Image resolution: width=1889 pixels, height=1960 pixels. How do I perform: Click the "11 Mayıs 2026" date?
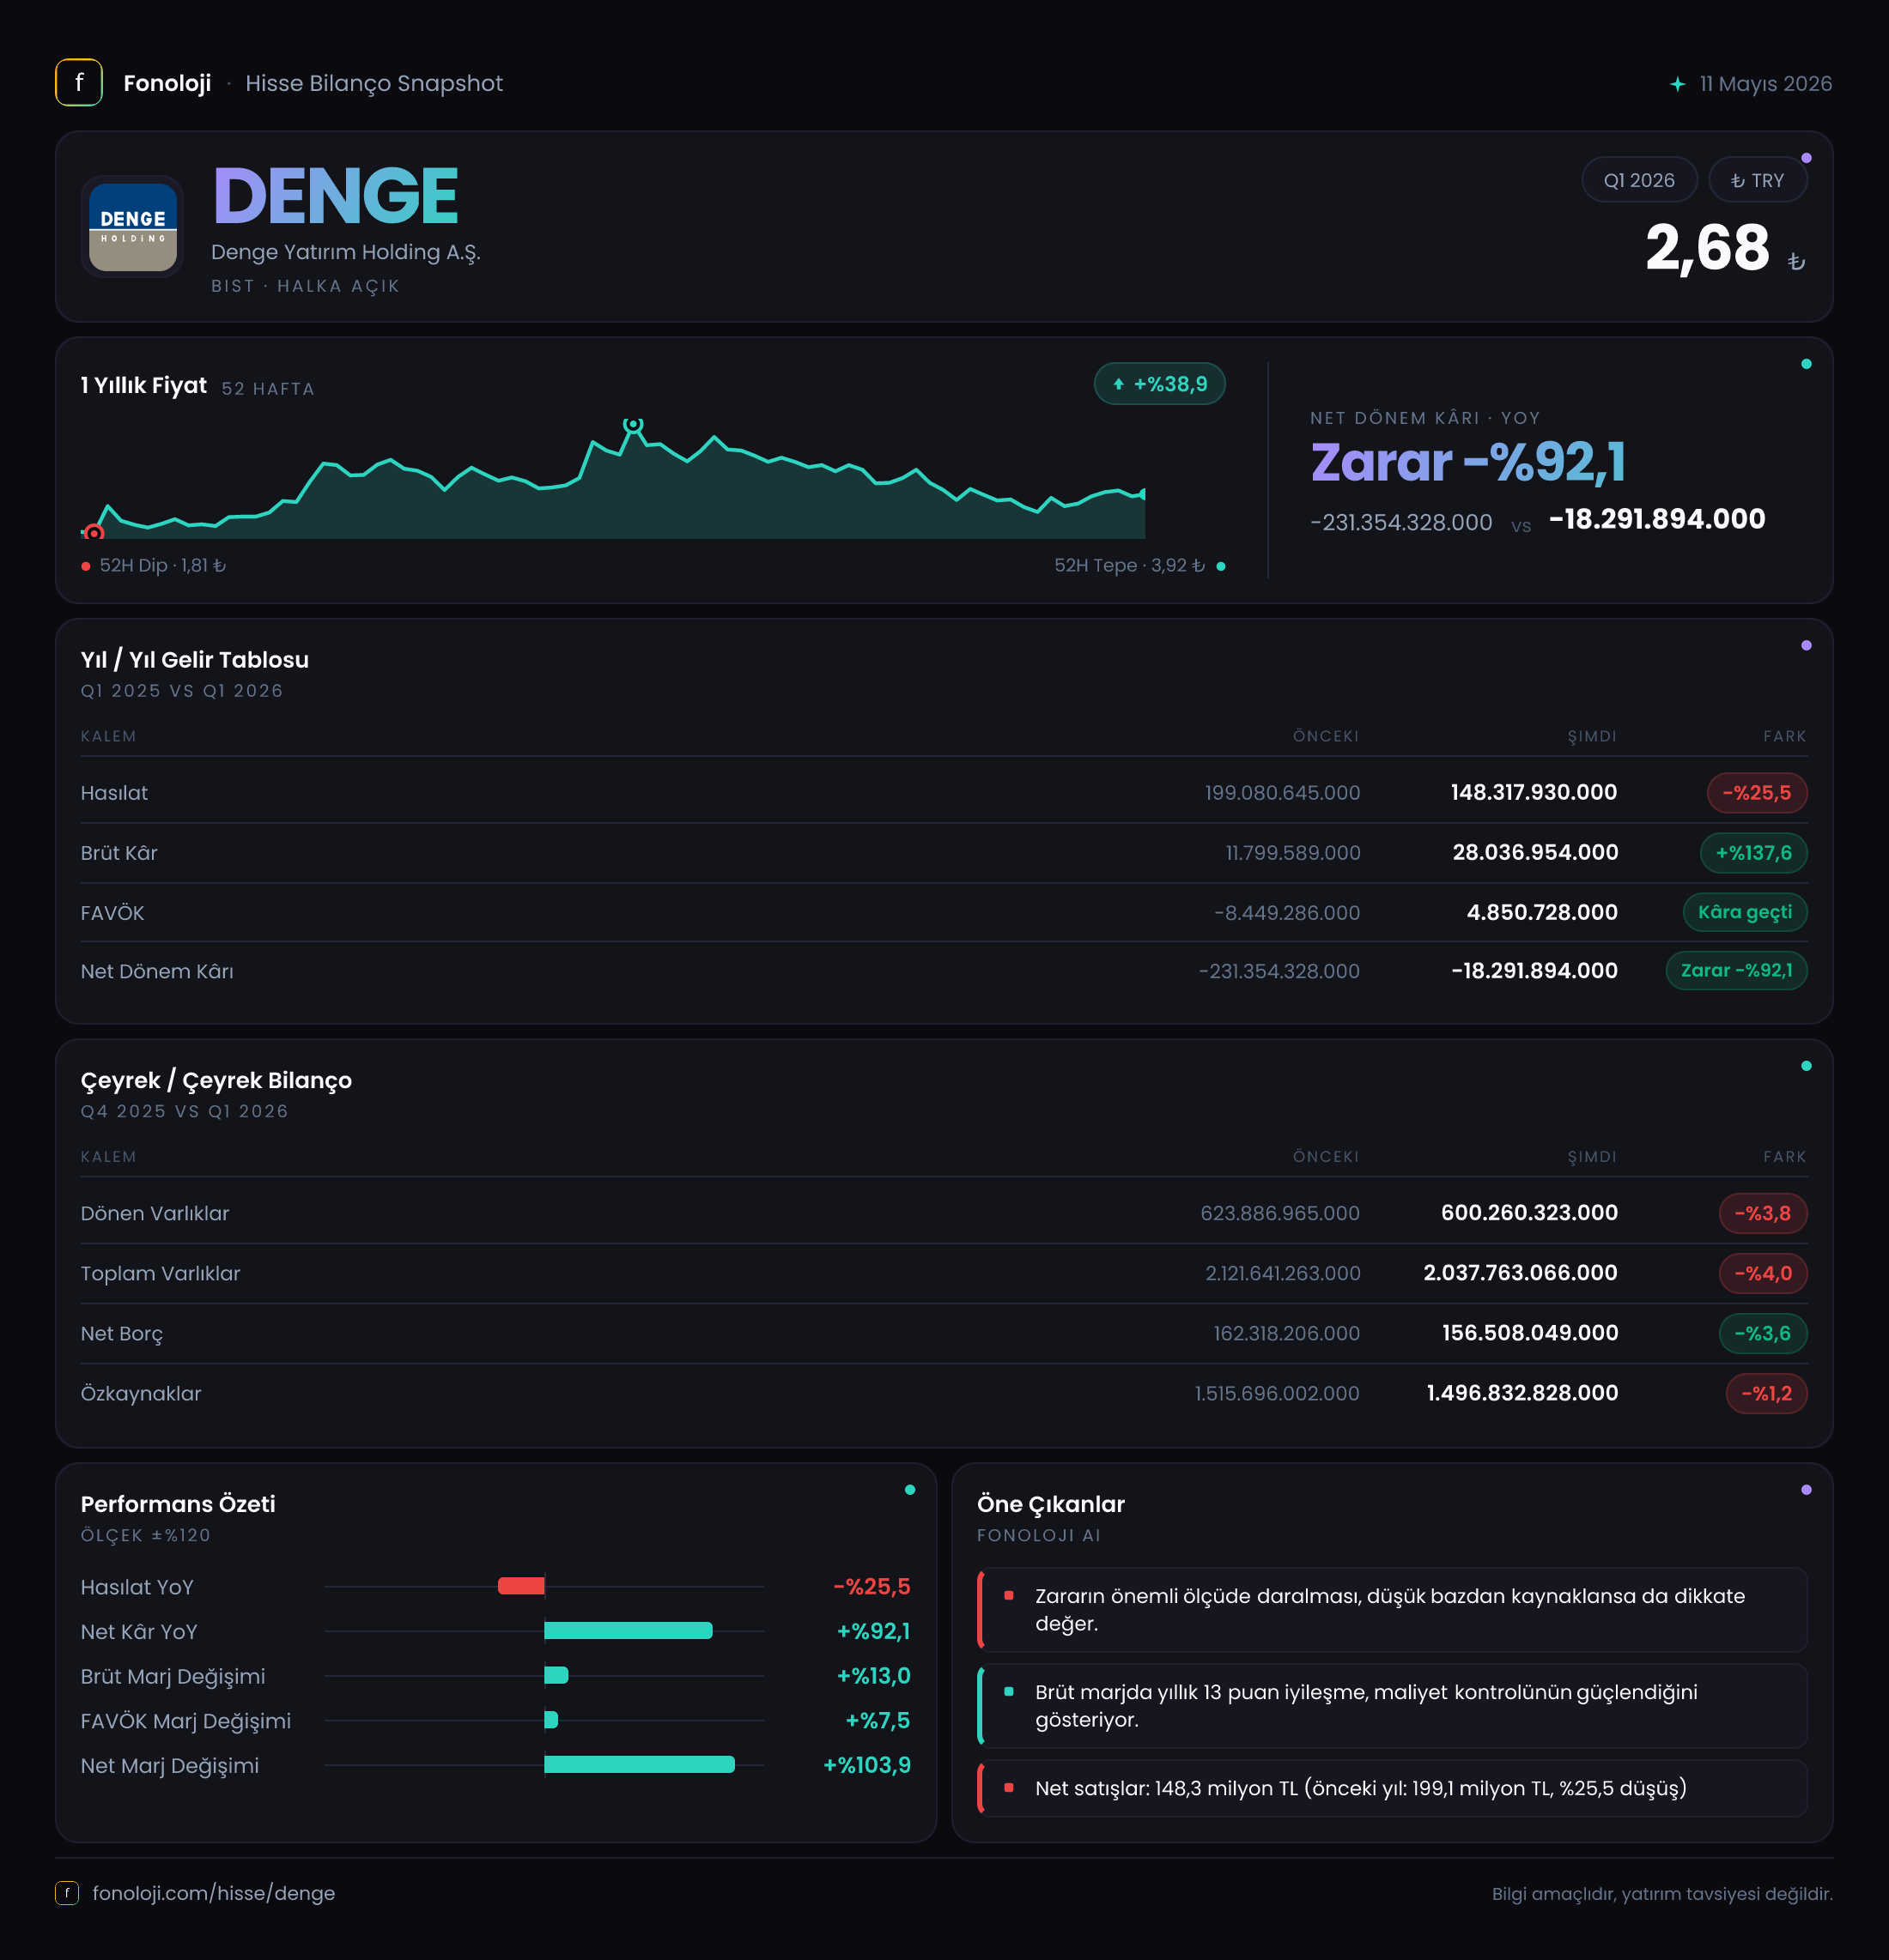(x=1766, y=84)
